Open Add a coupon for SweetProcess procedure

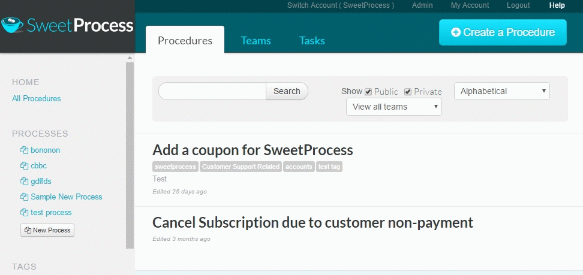(253, 150)
